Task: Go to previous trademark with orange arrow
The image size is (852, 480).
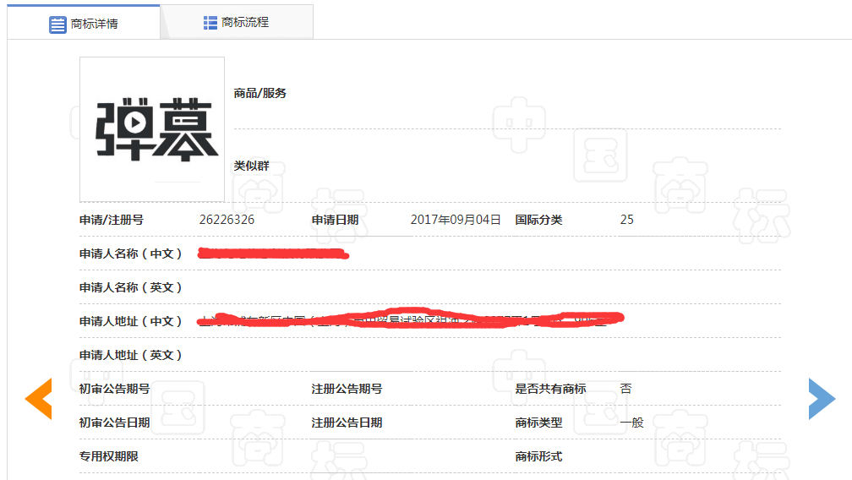Action: coord(39,399)
